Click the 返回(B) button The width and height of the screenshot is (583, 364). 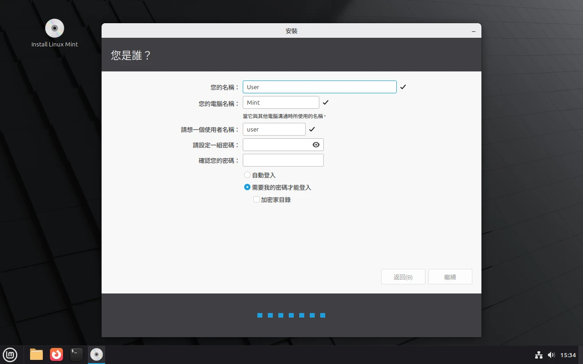403,277
